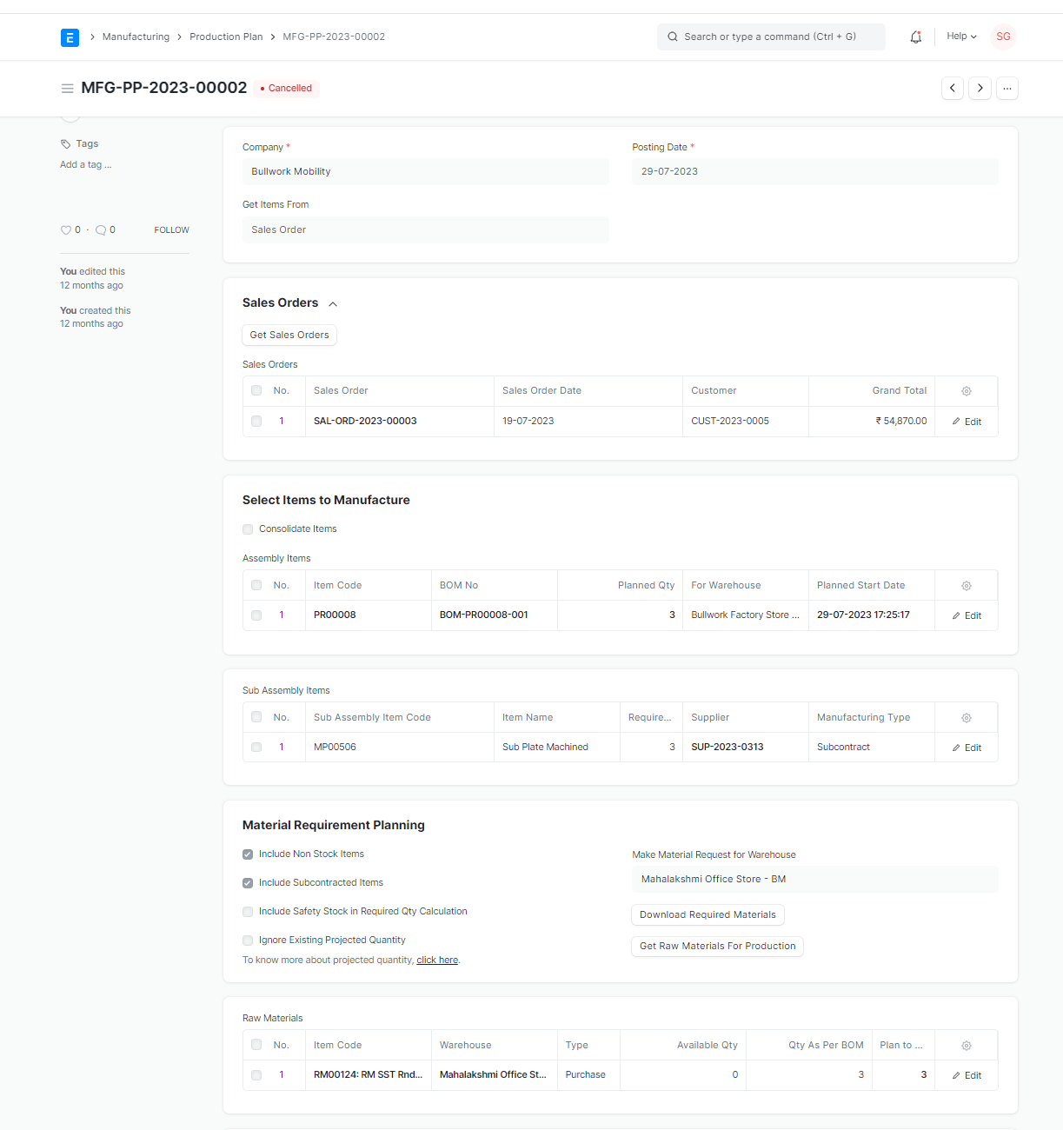1063x1130 pixels.
Task: Focus the search or command bar
Action: 770,37
